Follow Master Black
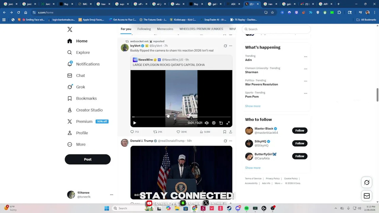The image size is (379, 213). tap(300, 130)
